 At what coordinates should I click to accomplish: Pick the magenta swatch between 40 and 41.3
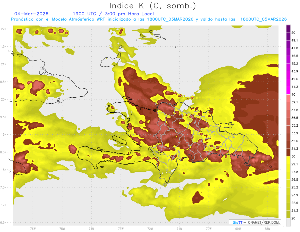pos(288,91)
